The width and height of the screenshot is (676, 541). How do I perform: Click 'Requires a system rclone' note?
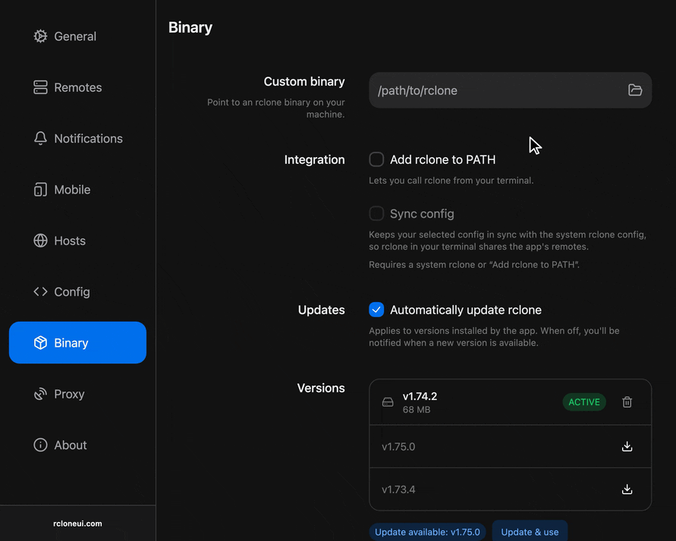(473, 265)
